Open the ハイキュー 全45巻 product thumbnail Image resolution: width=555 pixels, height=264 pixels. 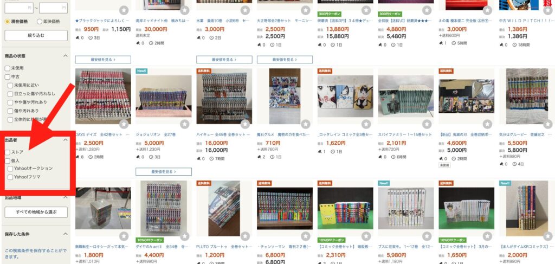click(224, 96)
